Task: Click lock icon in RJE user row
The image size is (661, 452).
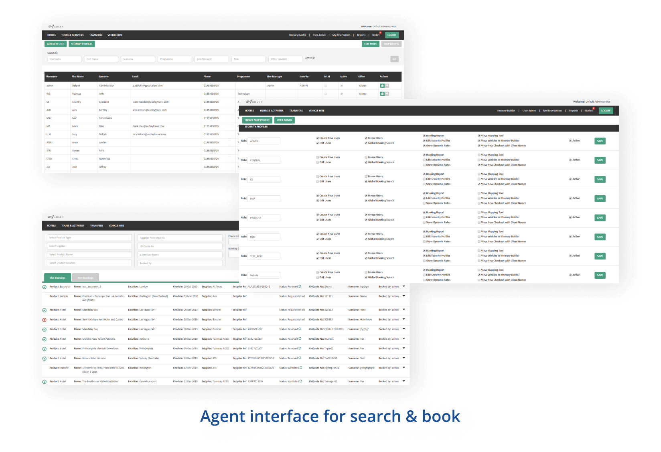Action: pos(382,94)
